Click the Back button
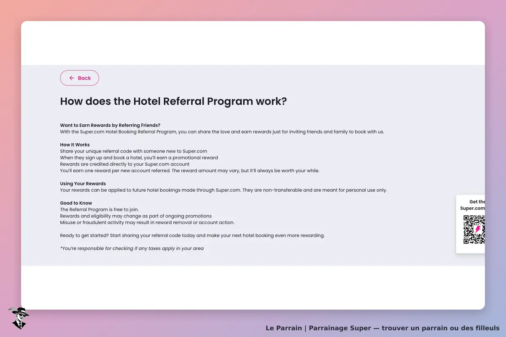The image size is (506, 337). [x=79, y=78]
